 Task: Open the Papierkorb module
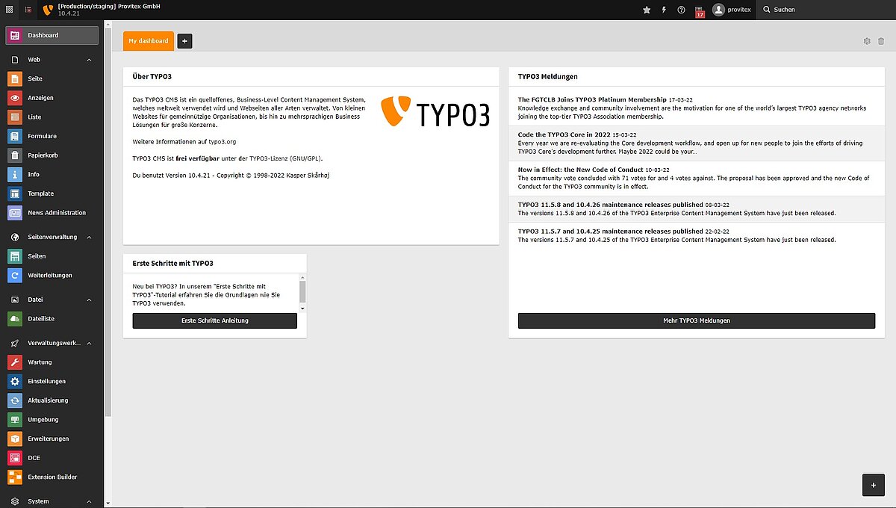[52, 155]
